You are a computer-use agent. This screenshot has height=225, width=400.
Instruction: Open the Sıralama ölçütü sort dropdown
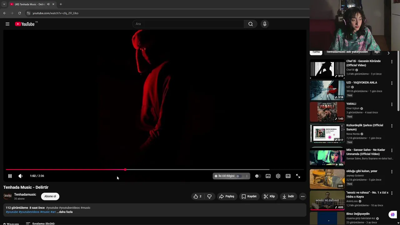40,224
